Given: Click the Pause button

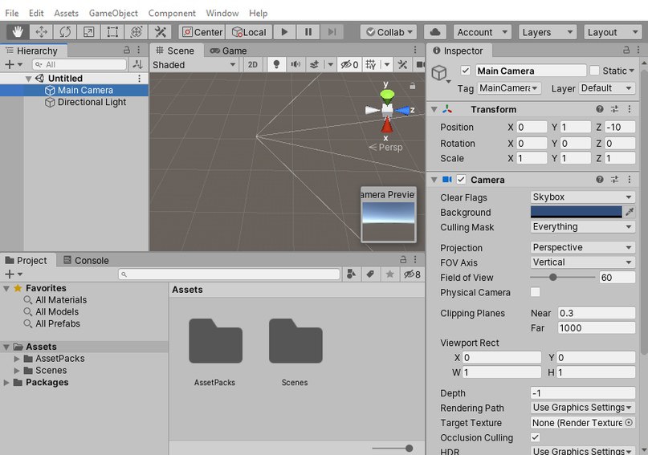Looking at the screenshot, I should [x=308, y=32].
